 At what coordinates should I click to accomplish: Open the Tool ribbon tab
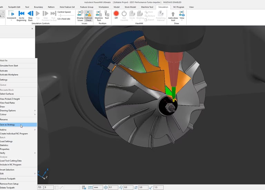27,7
